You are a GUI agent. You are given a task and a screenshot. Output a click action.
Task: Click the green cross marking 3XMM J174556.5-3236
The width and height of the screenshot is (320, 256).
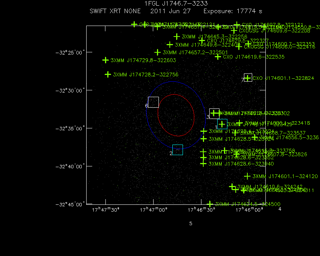(x=254, y=137)
